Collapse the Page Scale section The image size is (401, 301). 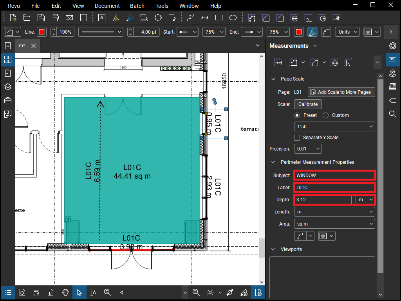coord(273,79)
